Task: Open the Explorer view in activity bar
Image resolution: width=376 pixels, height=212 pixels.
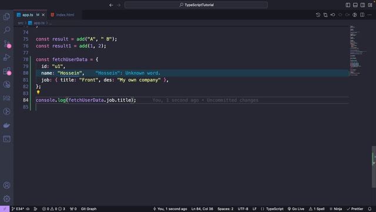Action: pyautogui.click(x=6, y=16)
